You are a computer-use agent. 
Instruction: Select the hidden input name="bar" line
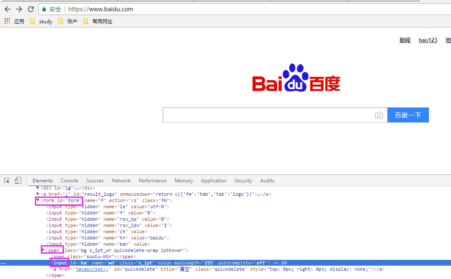point(98,244)
